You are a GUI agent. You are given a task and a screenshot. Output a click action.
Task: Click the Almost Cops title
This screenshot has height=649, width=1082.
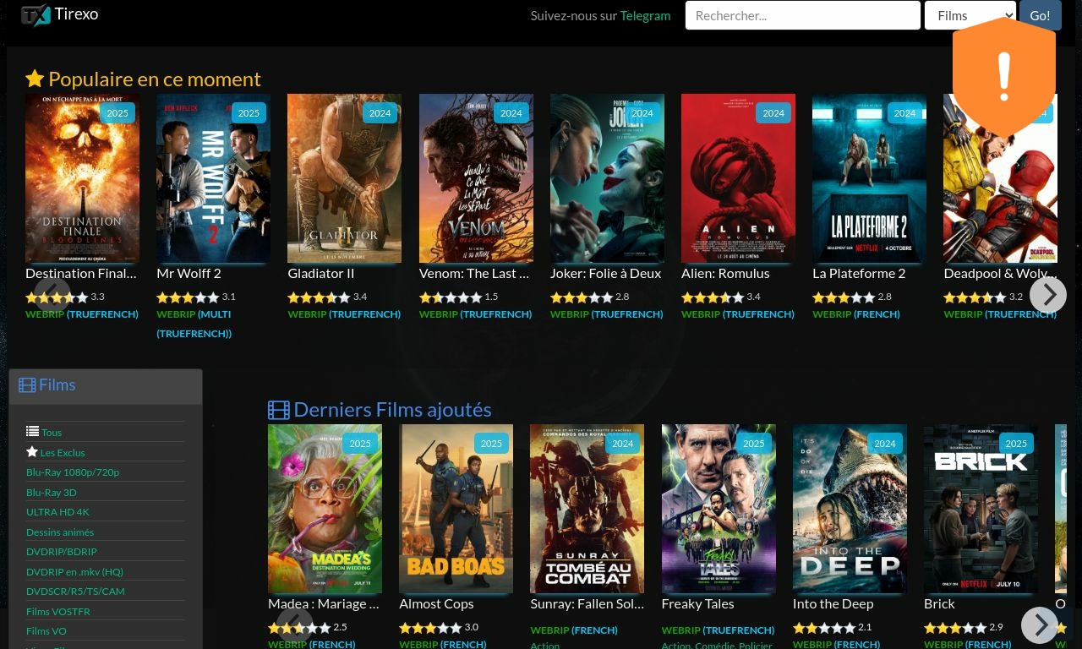(x=436, y=603)
